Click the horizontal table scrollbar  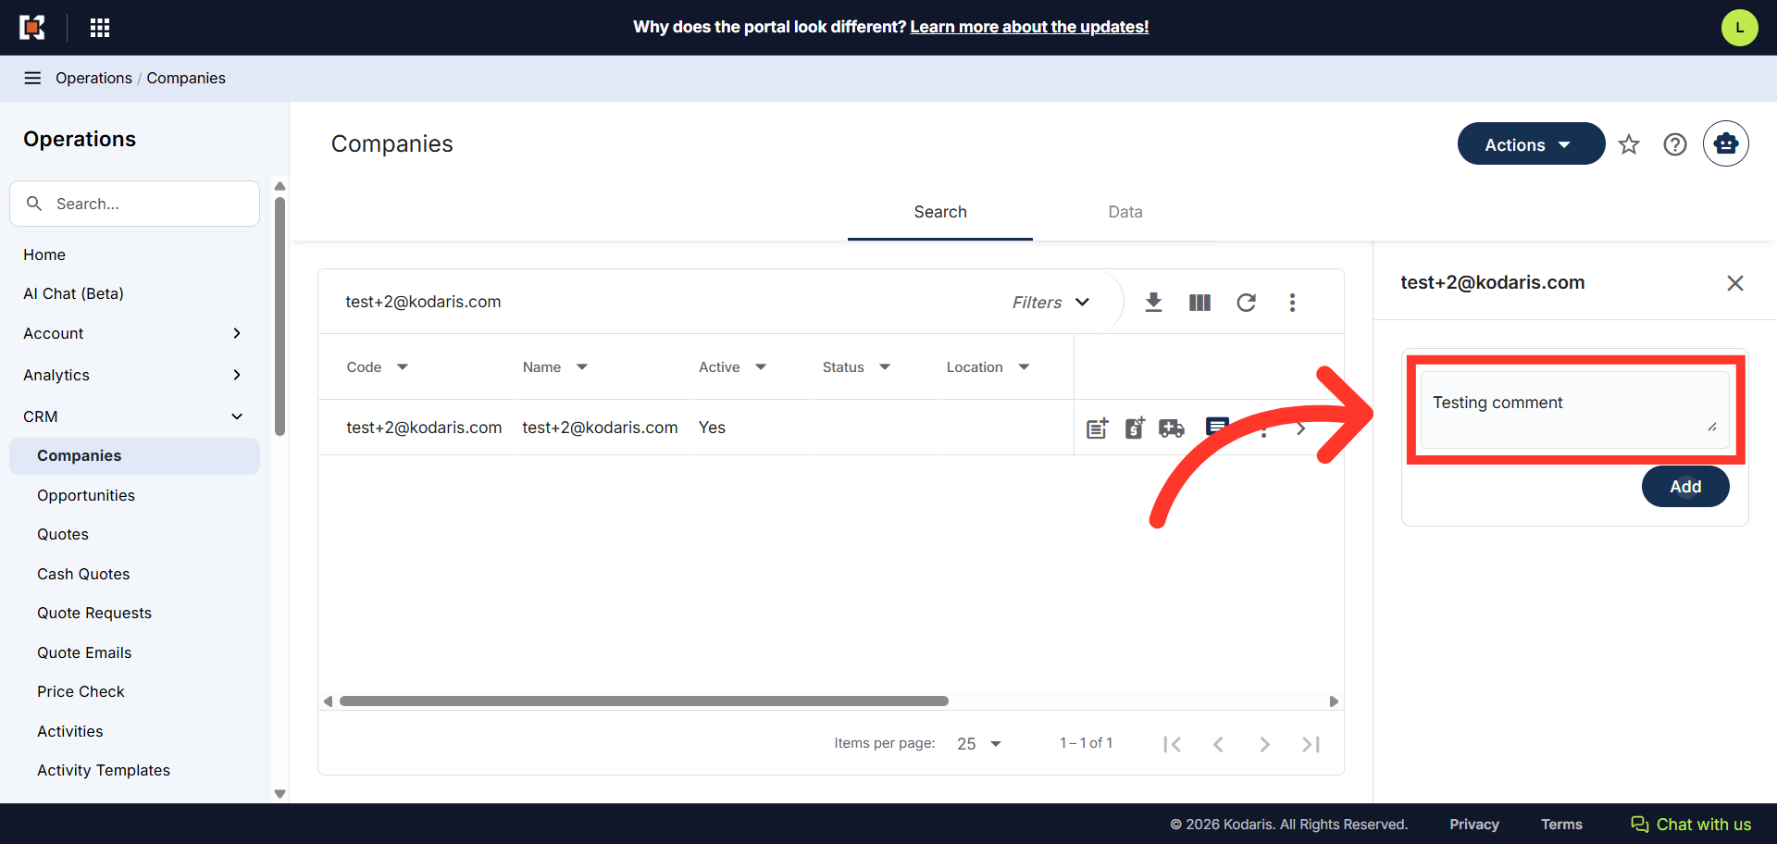644,701
